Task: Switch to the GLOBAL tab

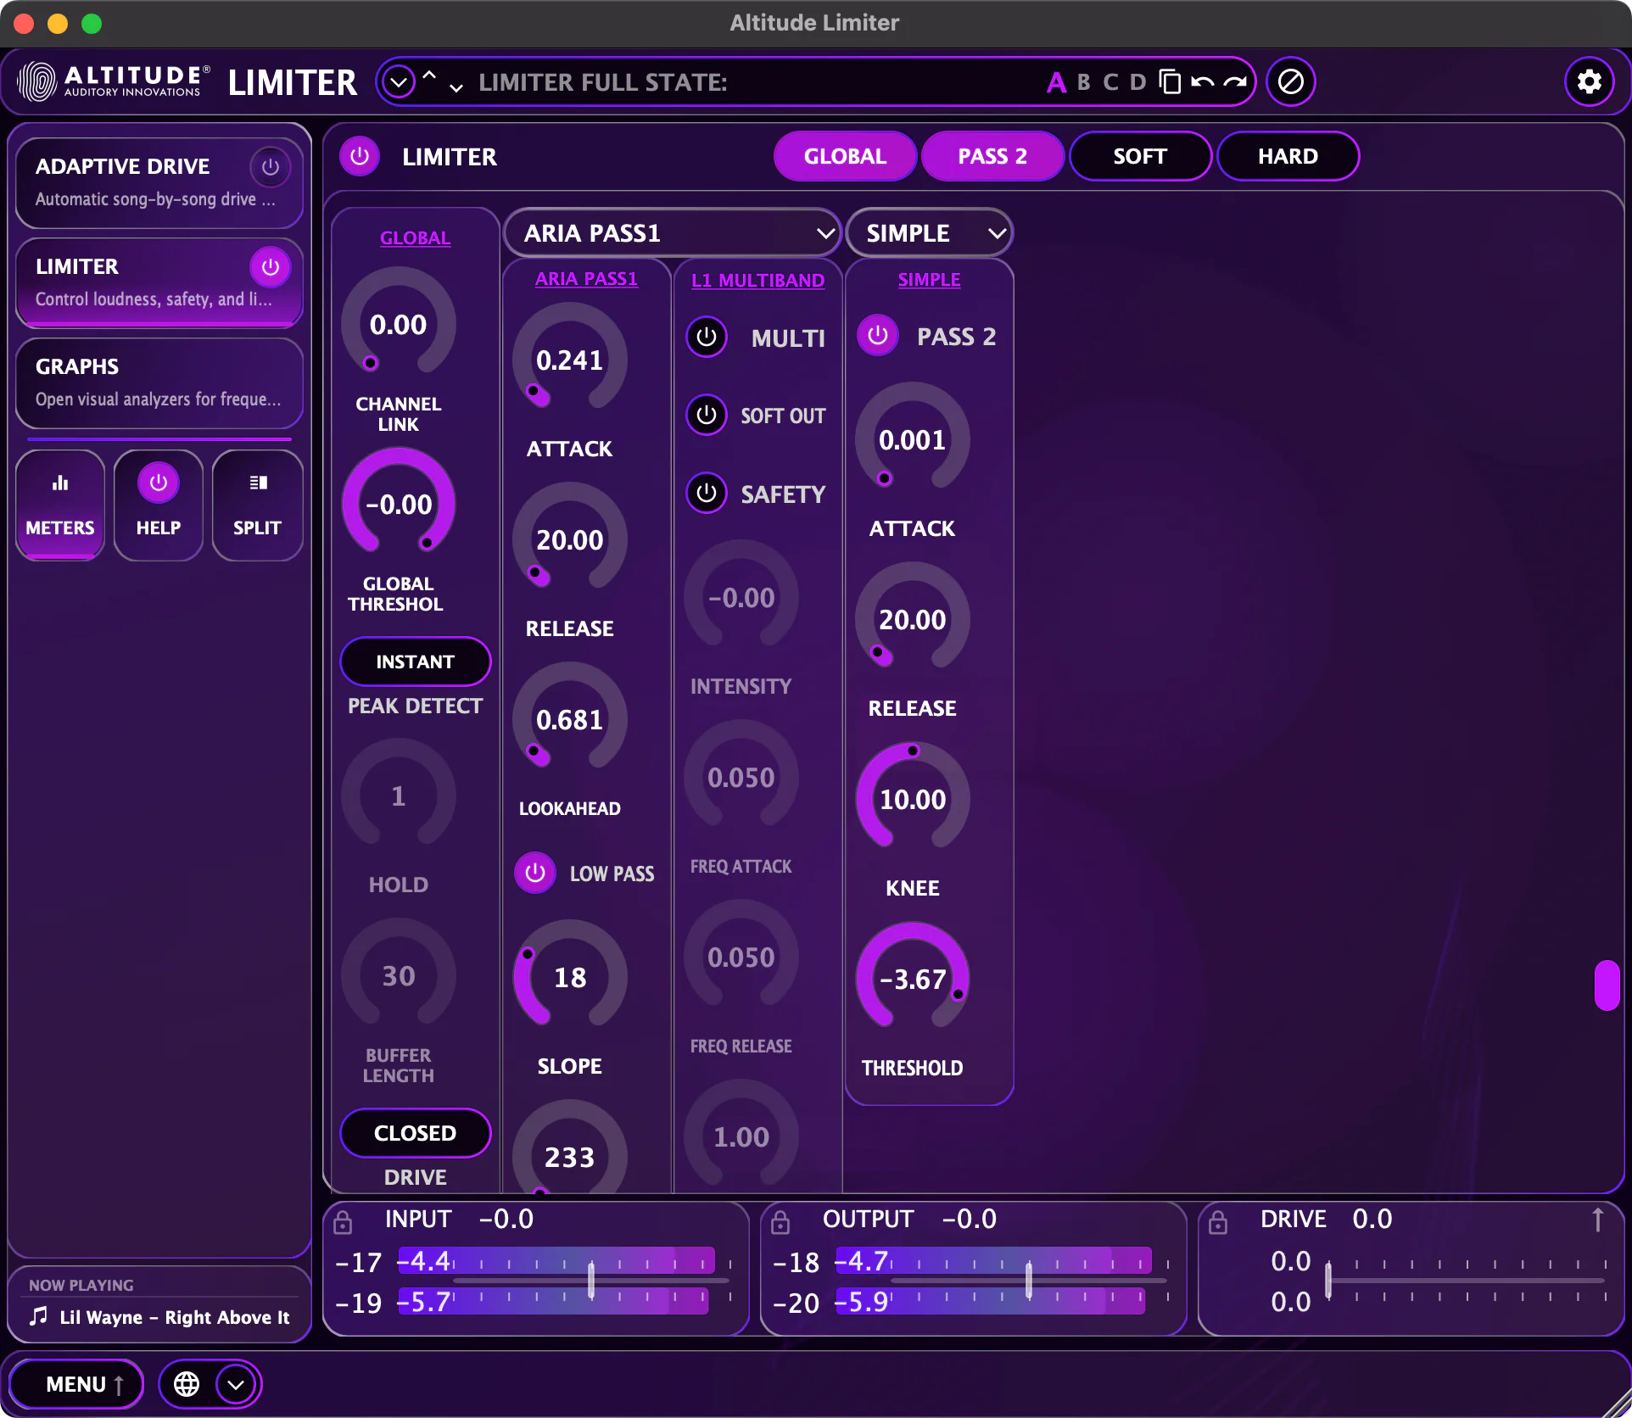Action: [845, 156]
